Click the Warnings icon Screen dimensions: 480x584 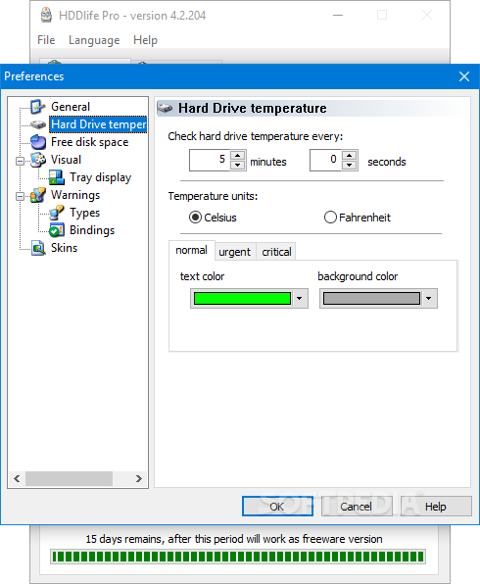[38, 195]
